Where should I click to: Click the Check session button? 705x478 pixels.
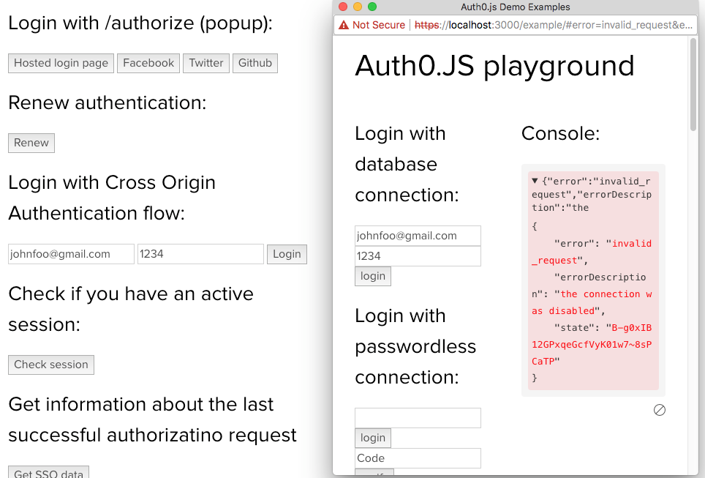pos(50,365)
